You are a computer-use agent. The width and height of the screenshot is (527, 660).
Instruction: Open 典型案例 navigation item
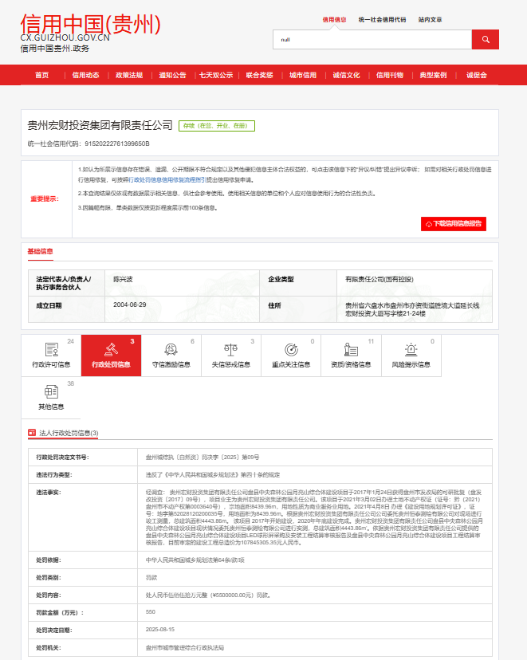433,75
